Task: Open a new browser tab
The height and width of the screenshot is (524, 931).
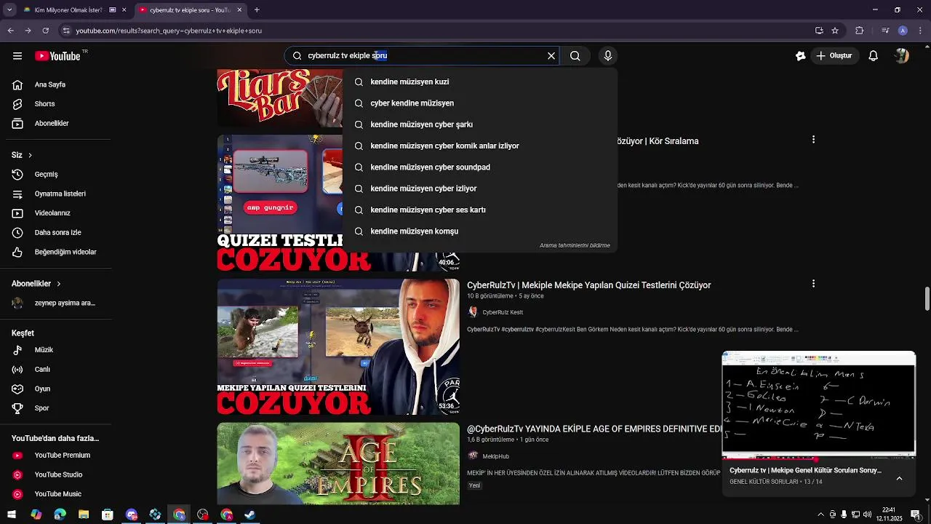Action: tap(257, 10)
